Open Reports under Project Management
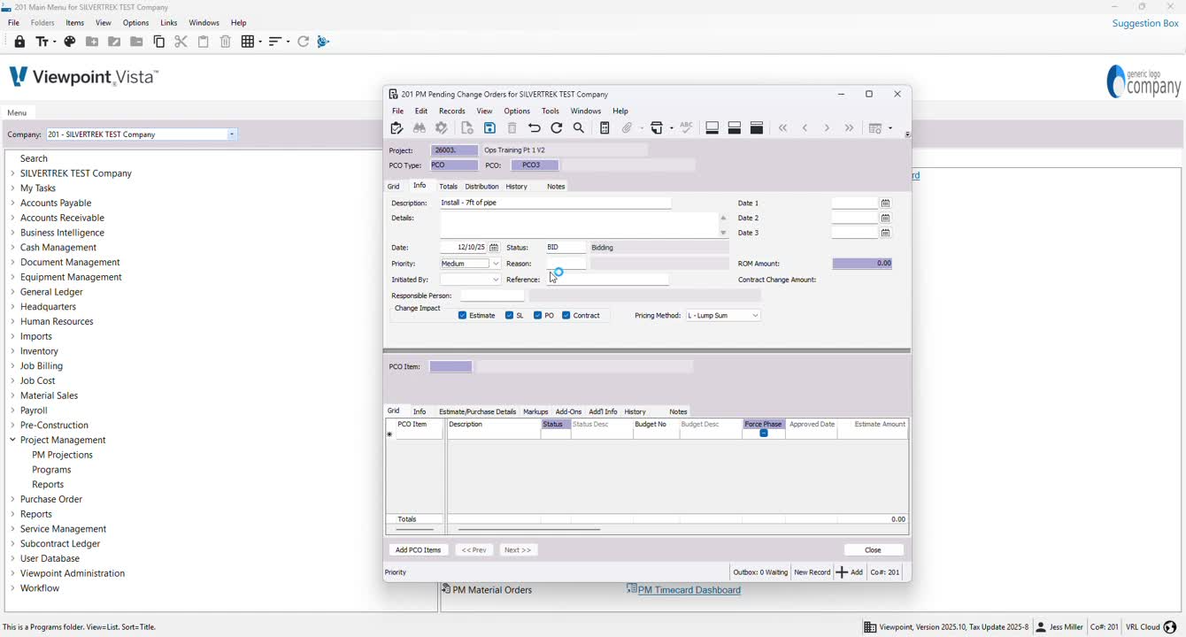 (48, 485)
